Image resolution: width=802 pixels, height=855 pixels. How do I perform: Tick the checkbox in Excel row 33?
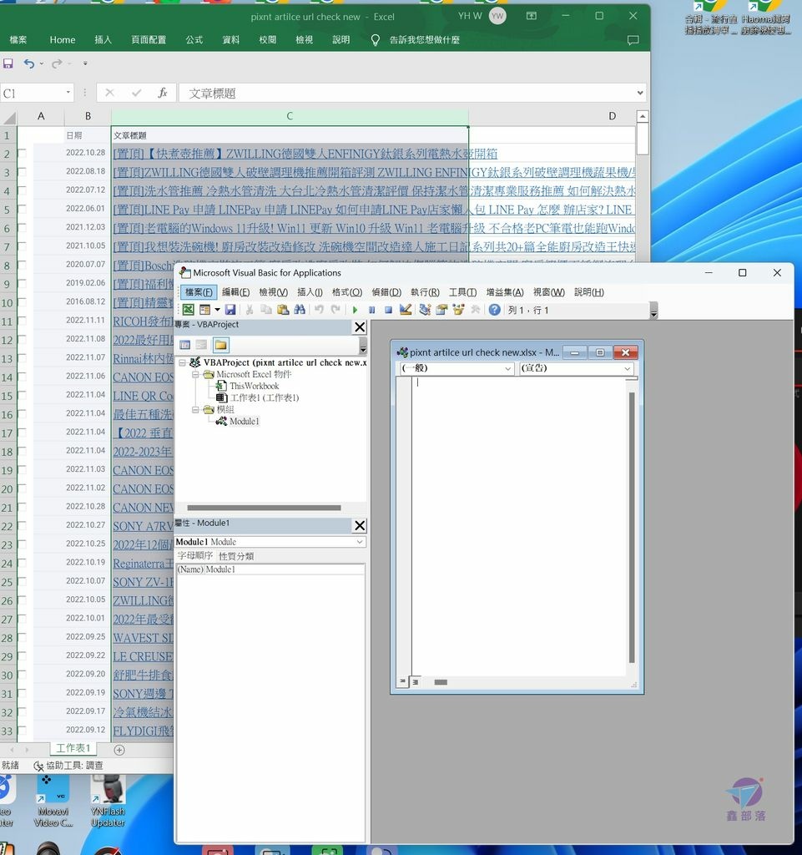(22, 730)
